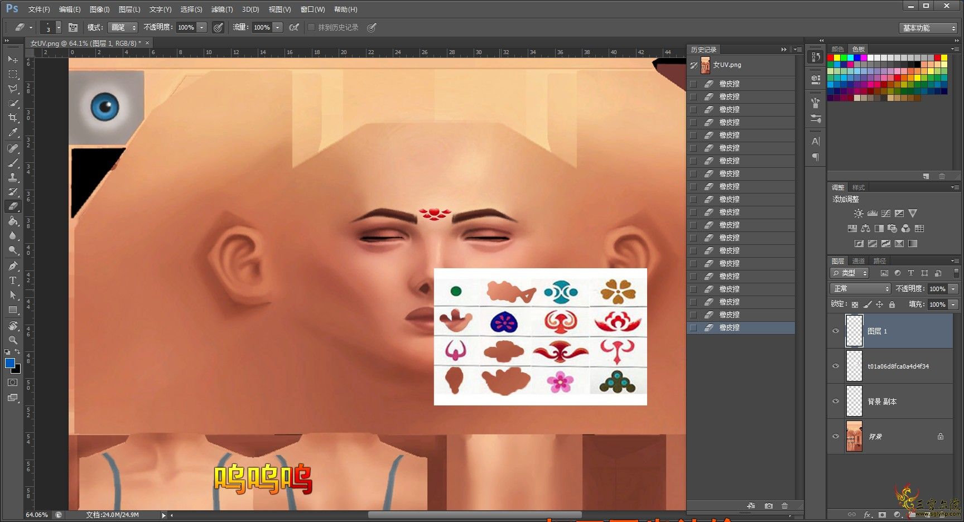Switch to the 通道 tab

coord(859,261)
